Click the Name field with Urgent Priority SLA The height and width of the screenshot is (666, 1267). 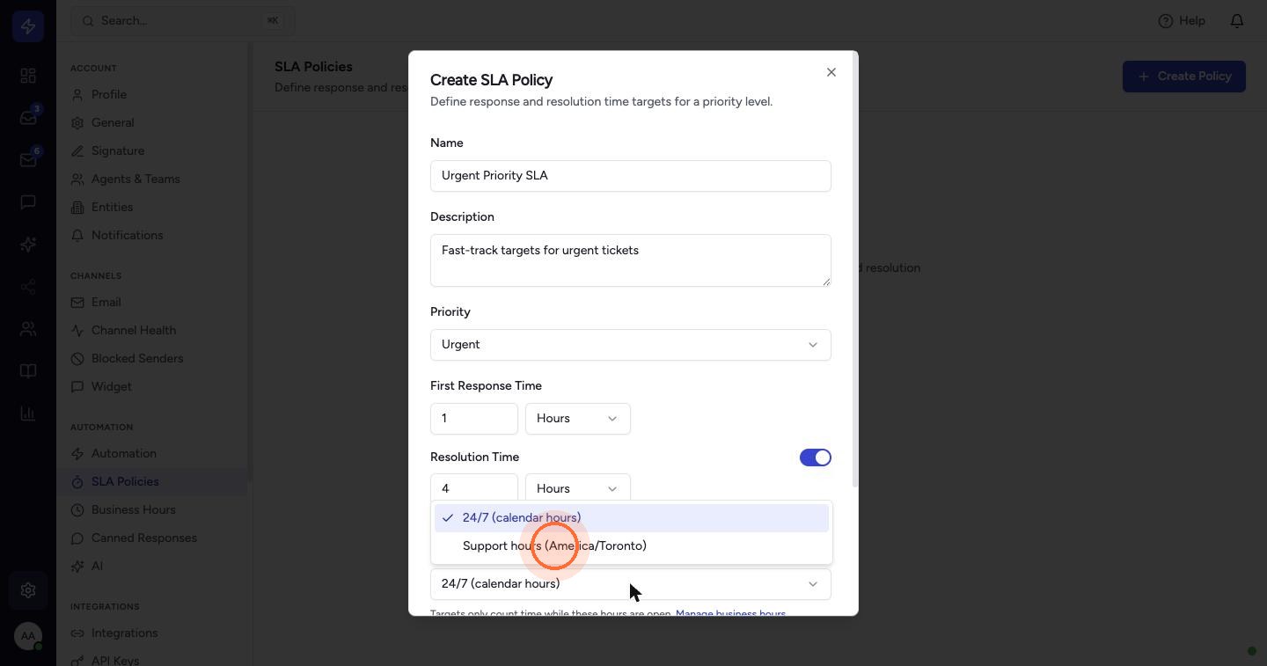pos(631,176)
